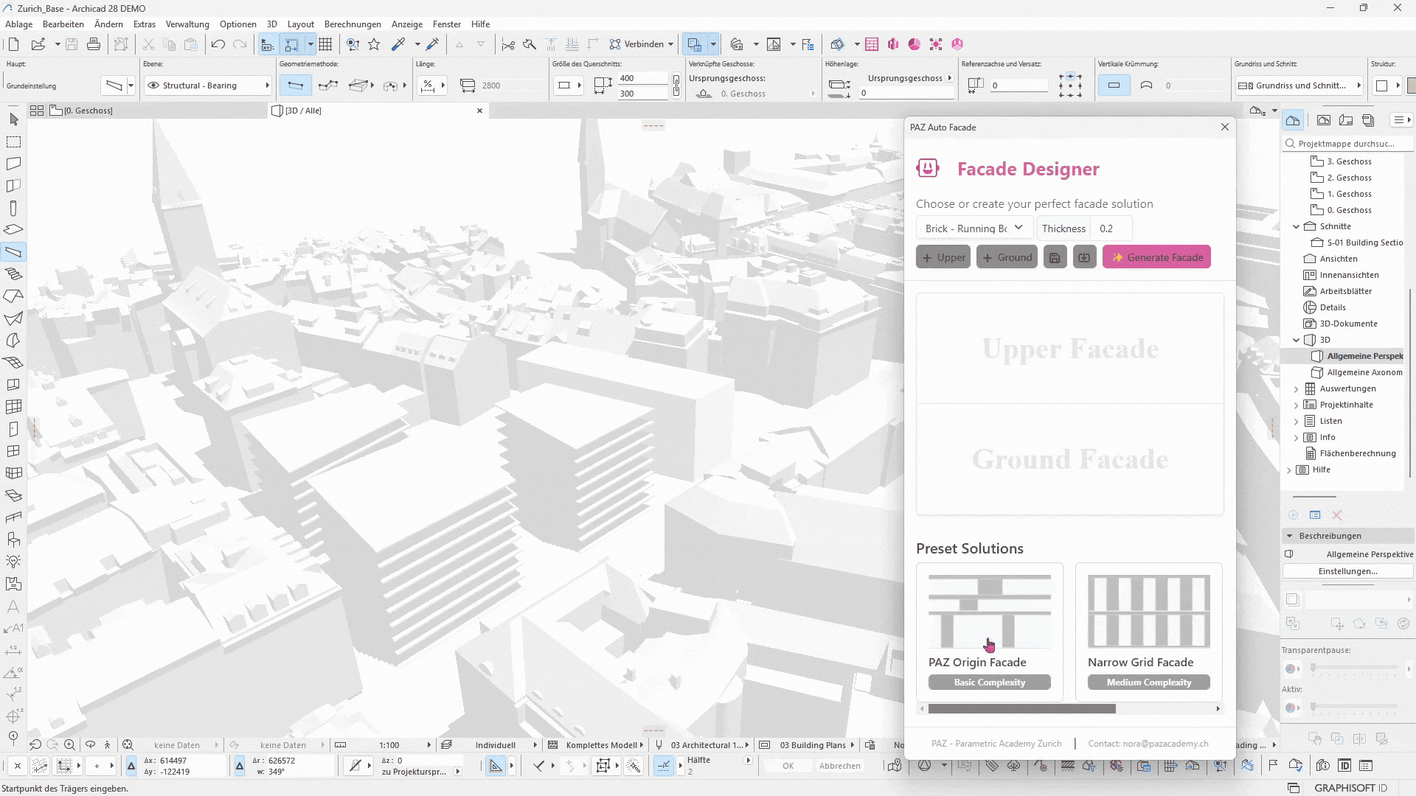Select the Curtain Wall tool in the toolbox
This screenshot has width=1416, height=796.
coord(13,407)
